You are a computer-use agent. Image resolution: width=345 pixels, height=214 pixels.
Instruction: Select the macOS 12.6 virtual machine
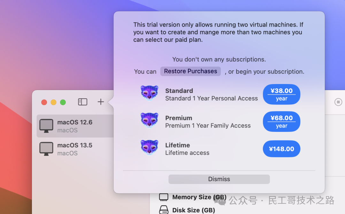tap(75, 126)
